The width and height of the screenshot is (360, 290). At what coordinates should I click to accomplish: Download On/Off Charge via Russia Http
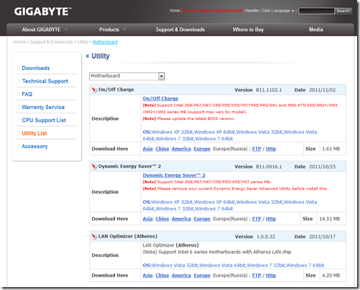point(271,149)
